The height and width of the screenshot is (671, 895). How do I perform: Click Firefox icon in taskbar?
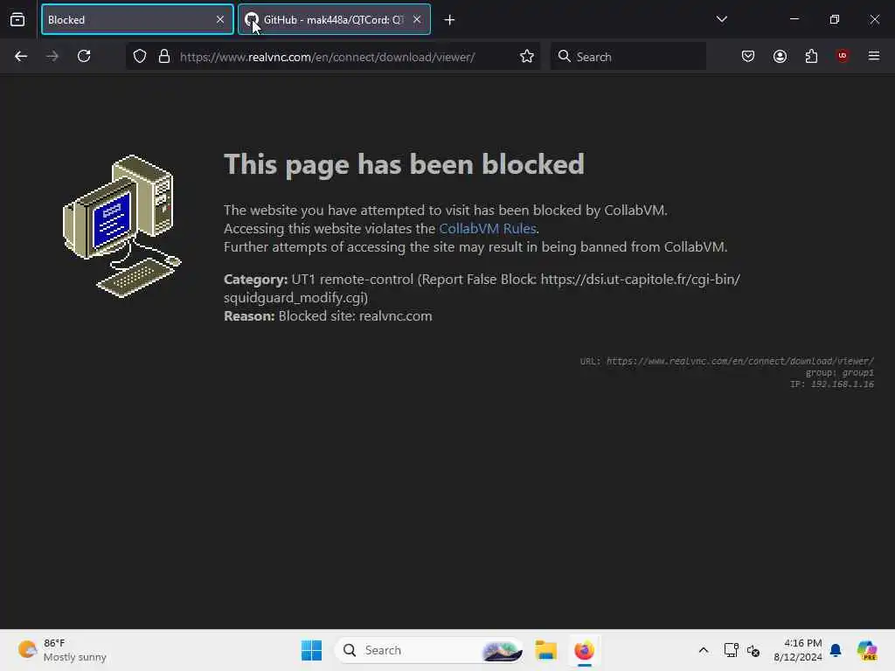coord(584,650)
